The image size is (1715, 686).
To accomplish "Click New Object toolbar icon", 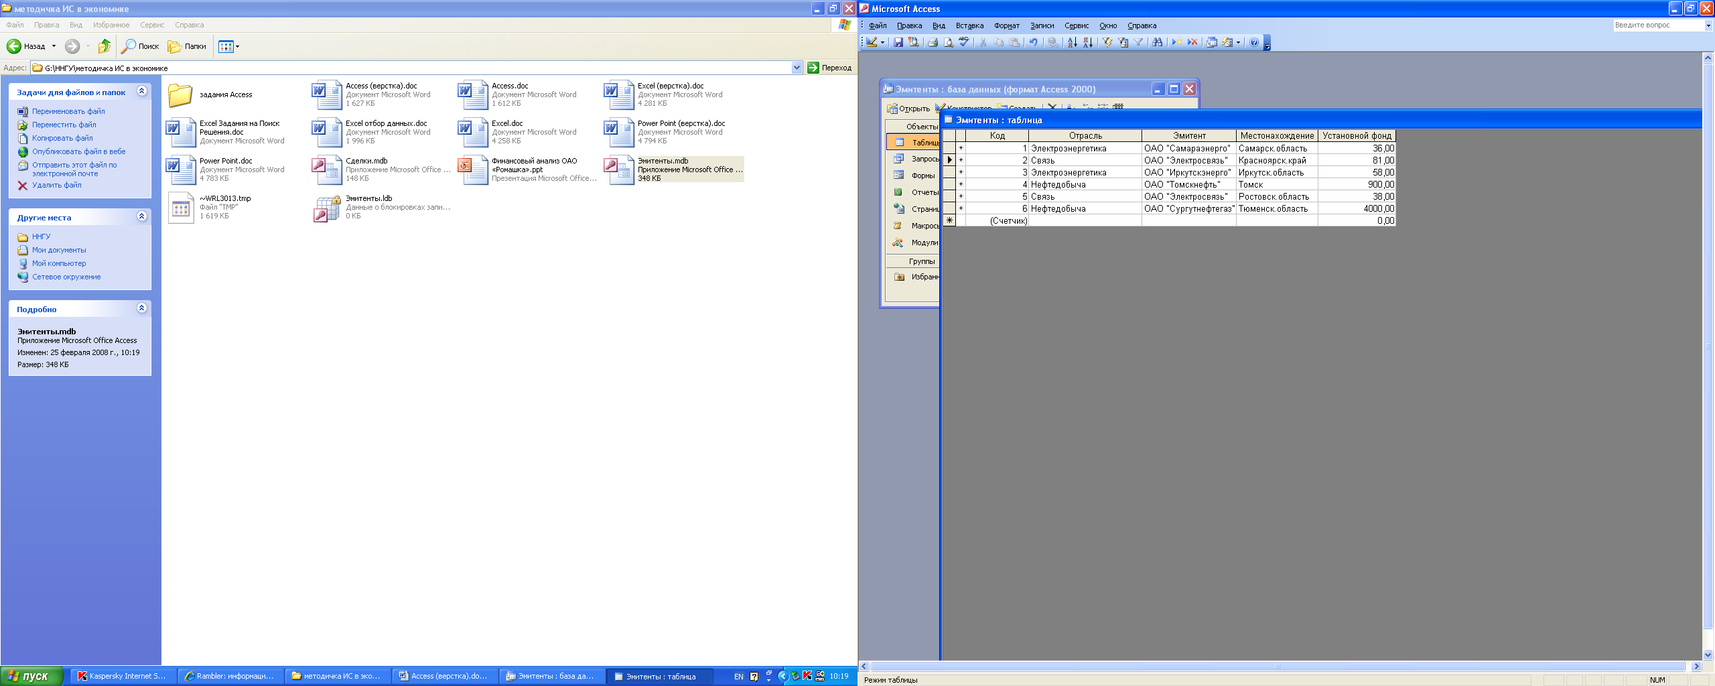I will point(1227,42).
